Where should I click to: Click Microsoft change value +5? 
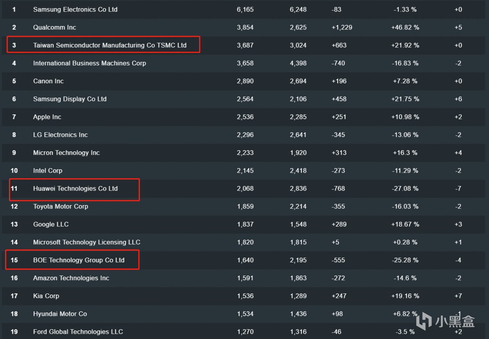(336, 242)
